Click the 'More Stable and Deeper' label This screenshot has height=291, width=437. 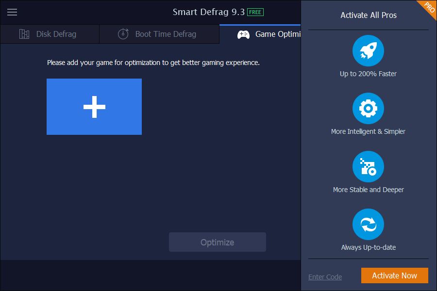pyautogui.click(x=368, y=190)
